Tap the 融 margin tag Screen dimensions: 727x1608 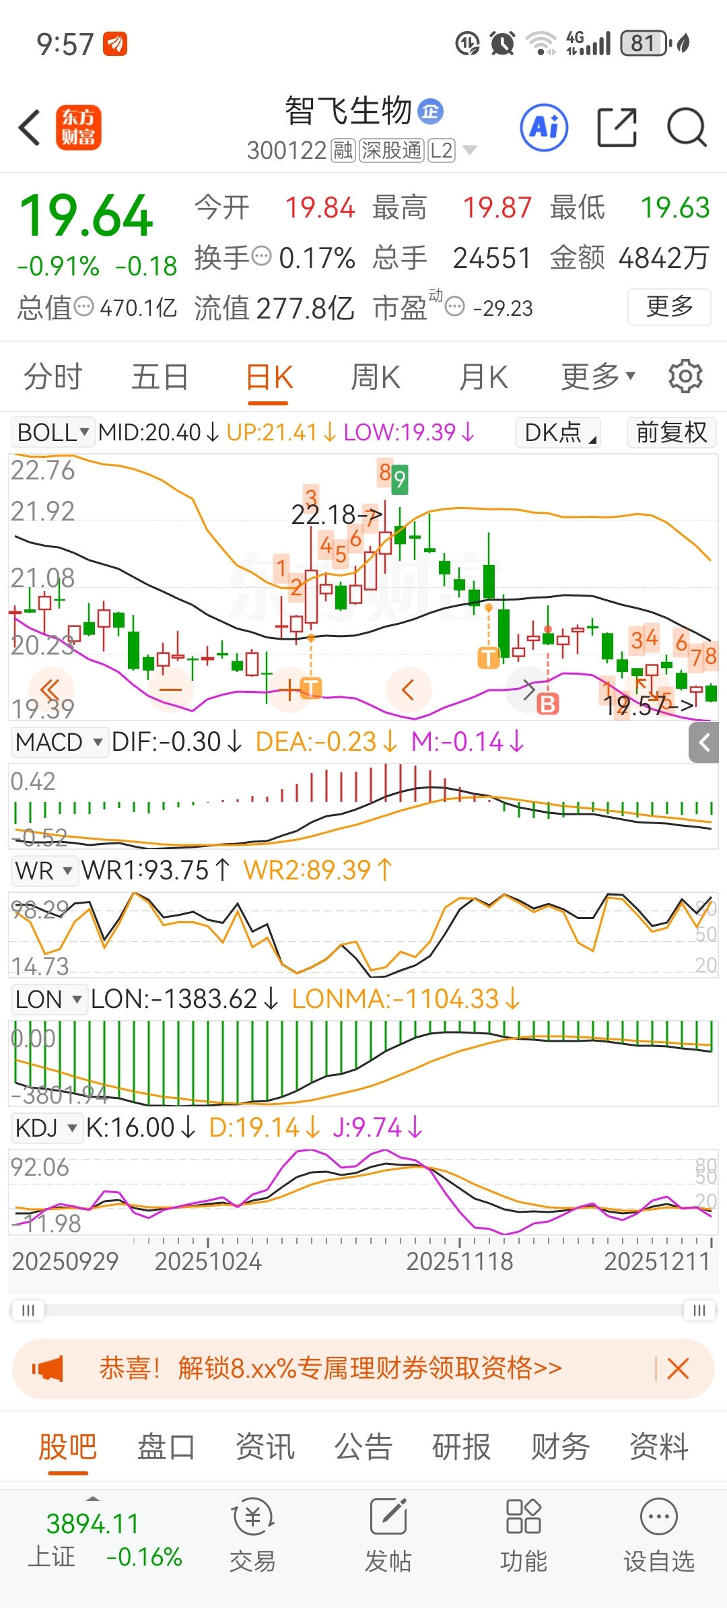point(343,150)
